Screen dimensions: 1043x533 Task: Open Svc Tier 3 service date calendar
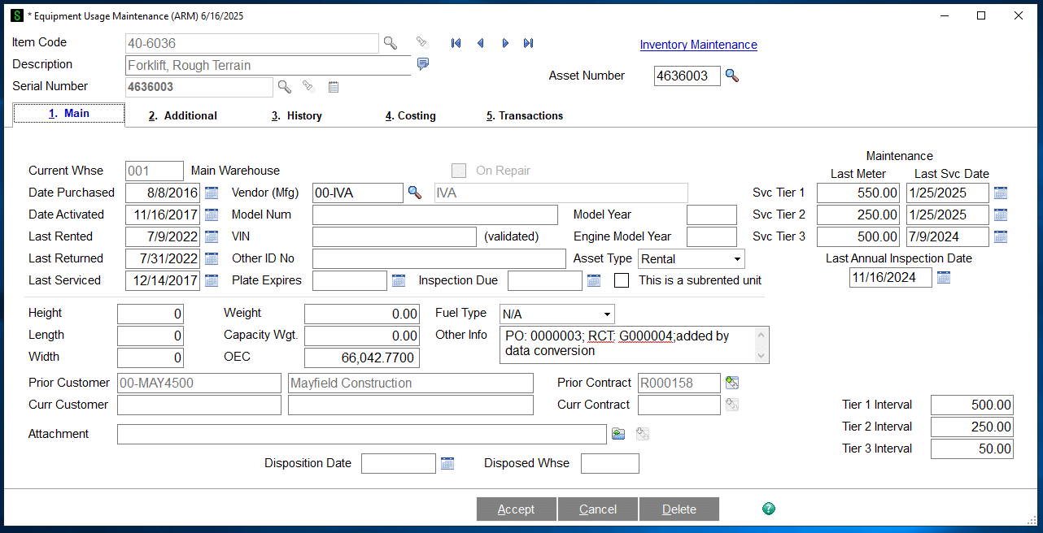1001,236
